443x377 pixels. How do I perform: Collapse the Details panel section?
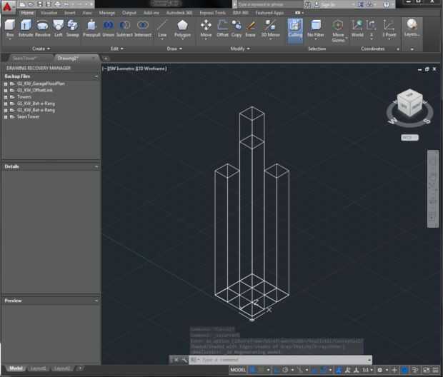pyautogui.click(x=96, y=166)
